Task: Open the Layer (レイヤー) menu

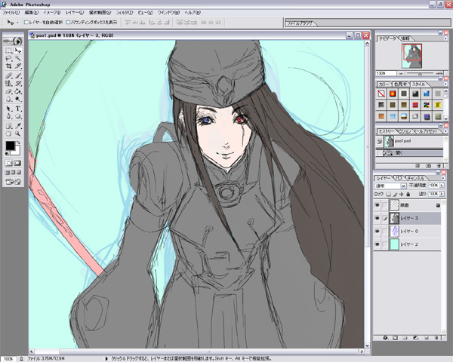Action: coord(75,13)
